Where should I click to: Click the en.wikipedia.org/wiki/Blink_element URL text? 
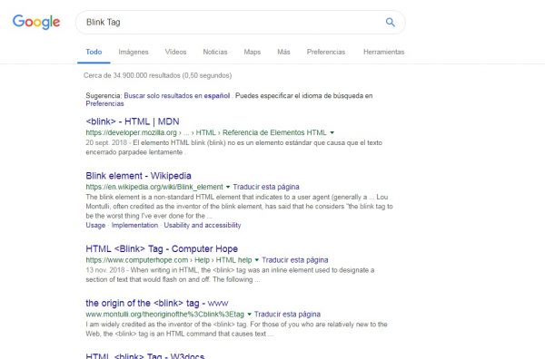[x=154, y=187]
